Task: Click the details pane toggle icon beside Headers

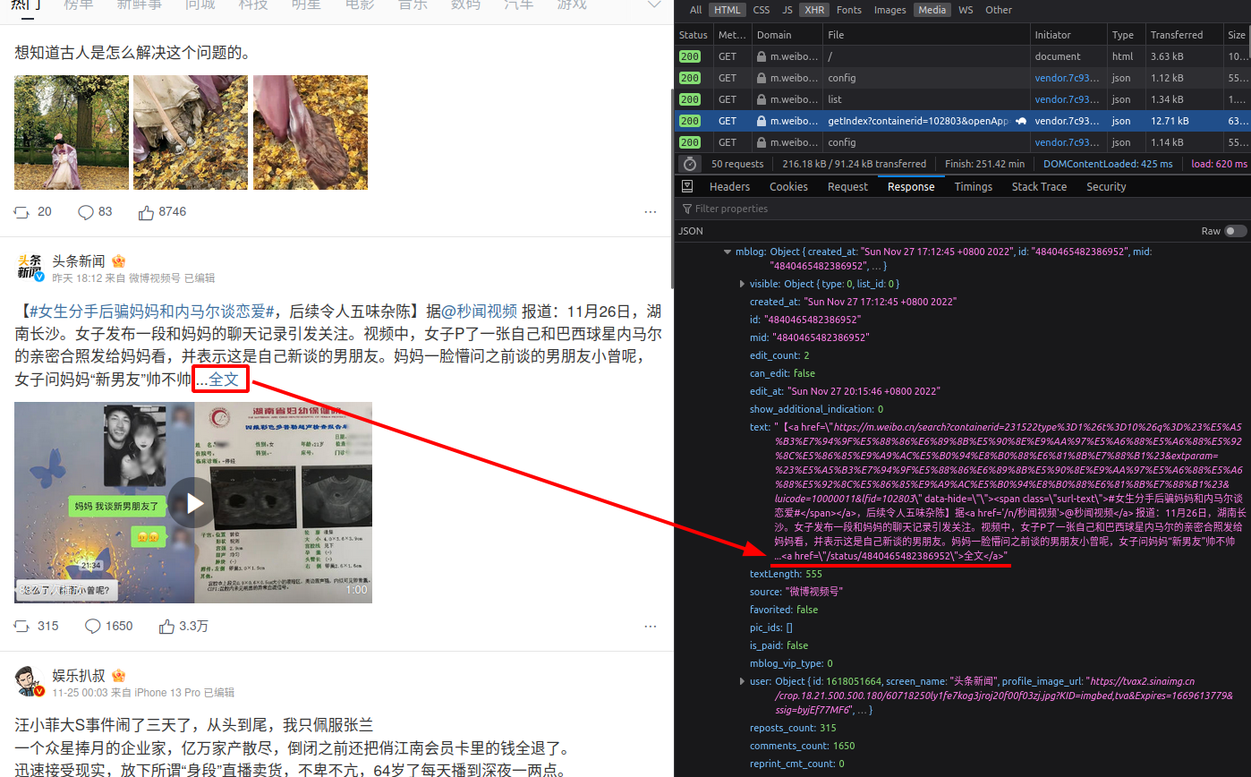Action: pos(687,186)
